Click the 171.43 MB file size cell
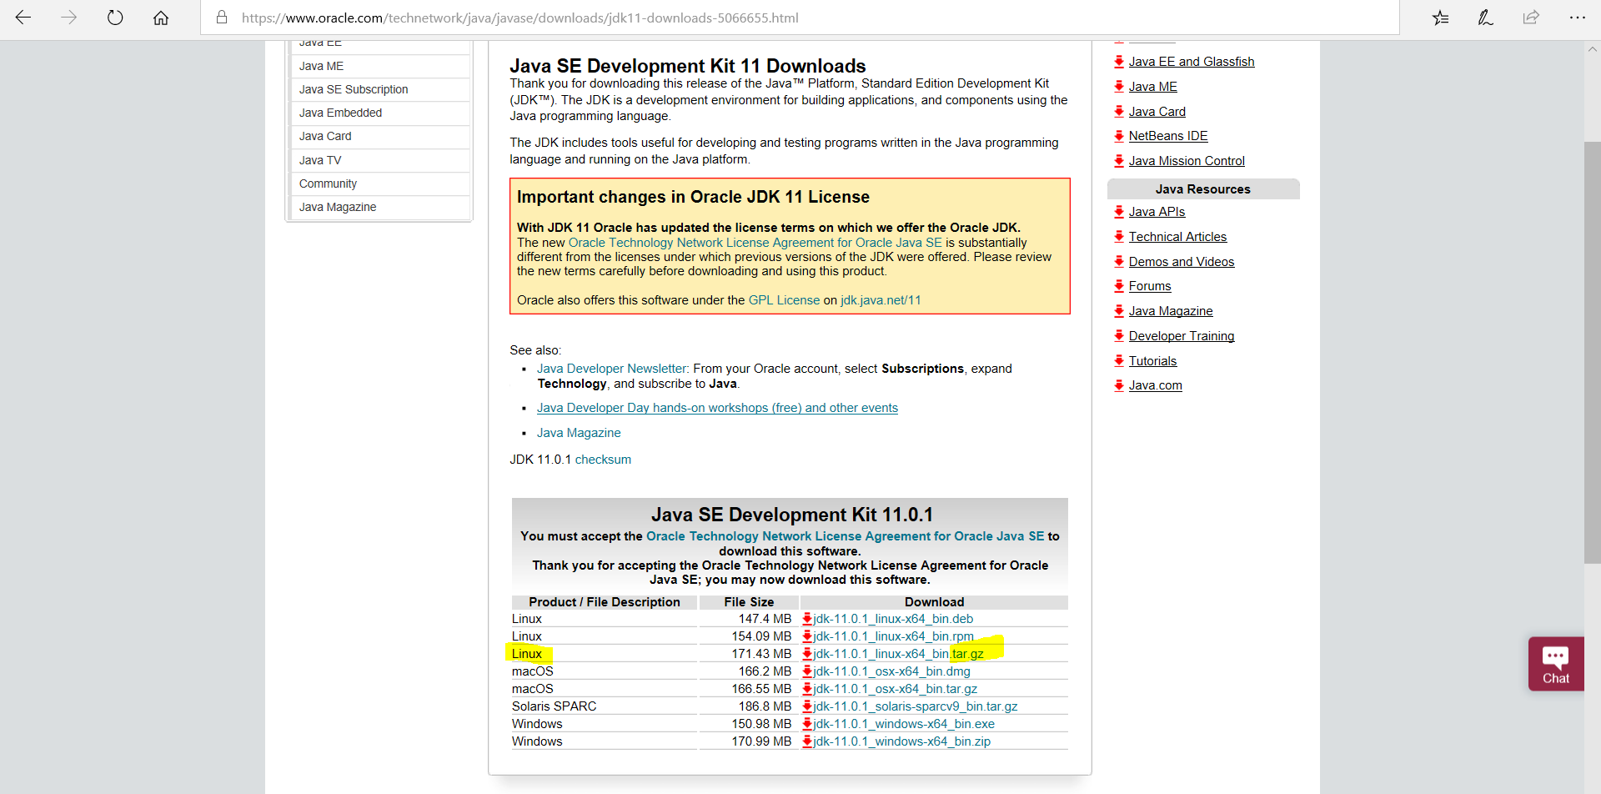1601x794 pixels. 749,654
